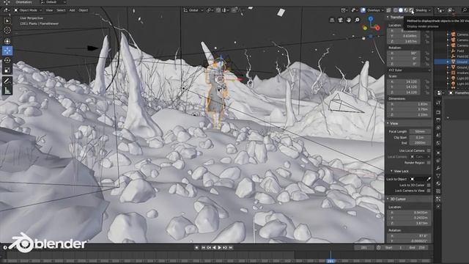Open the Global orientation dropdown
This screenshot has height=264, width=469.
(193, 10)
